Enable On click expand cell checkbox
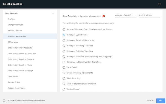166x104 pixels. point(4,101)
